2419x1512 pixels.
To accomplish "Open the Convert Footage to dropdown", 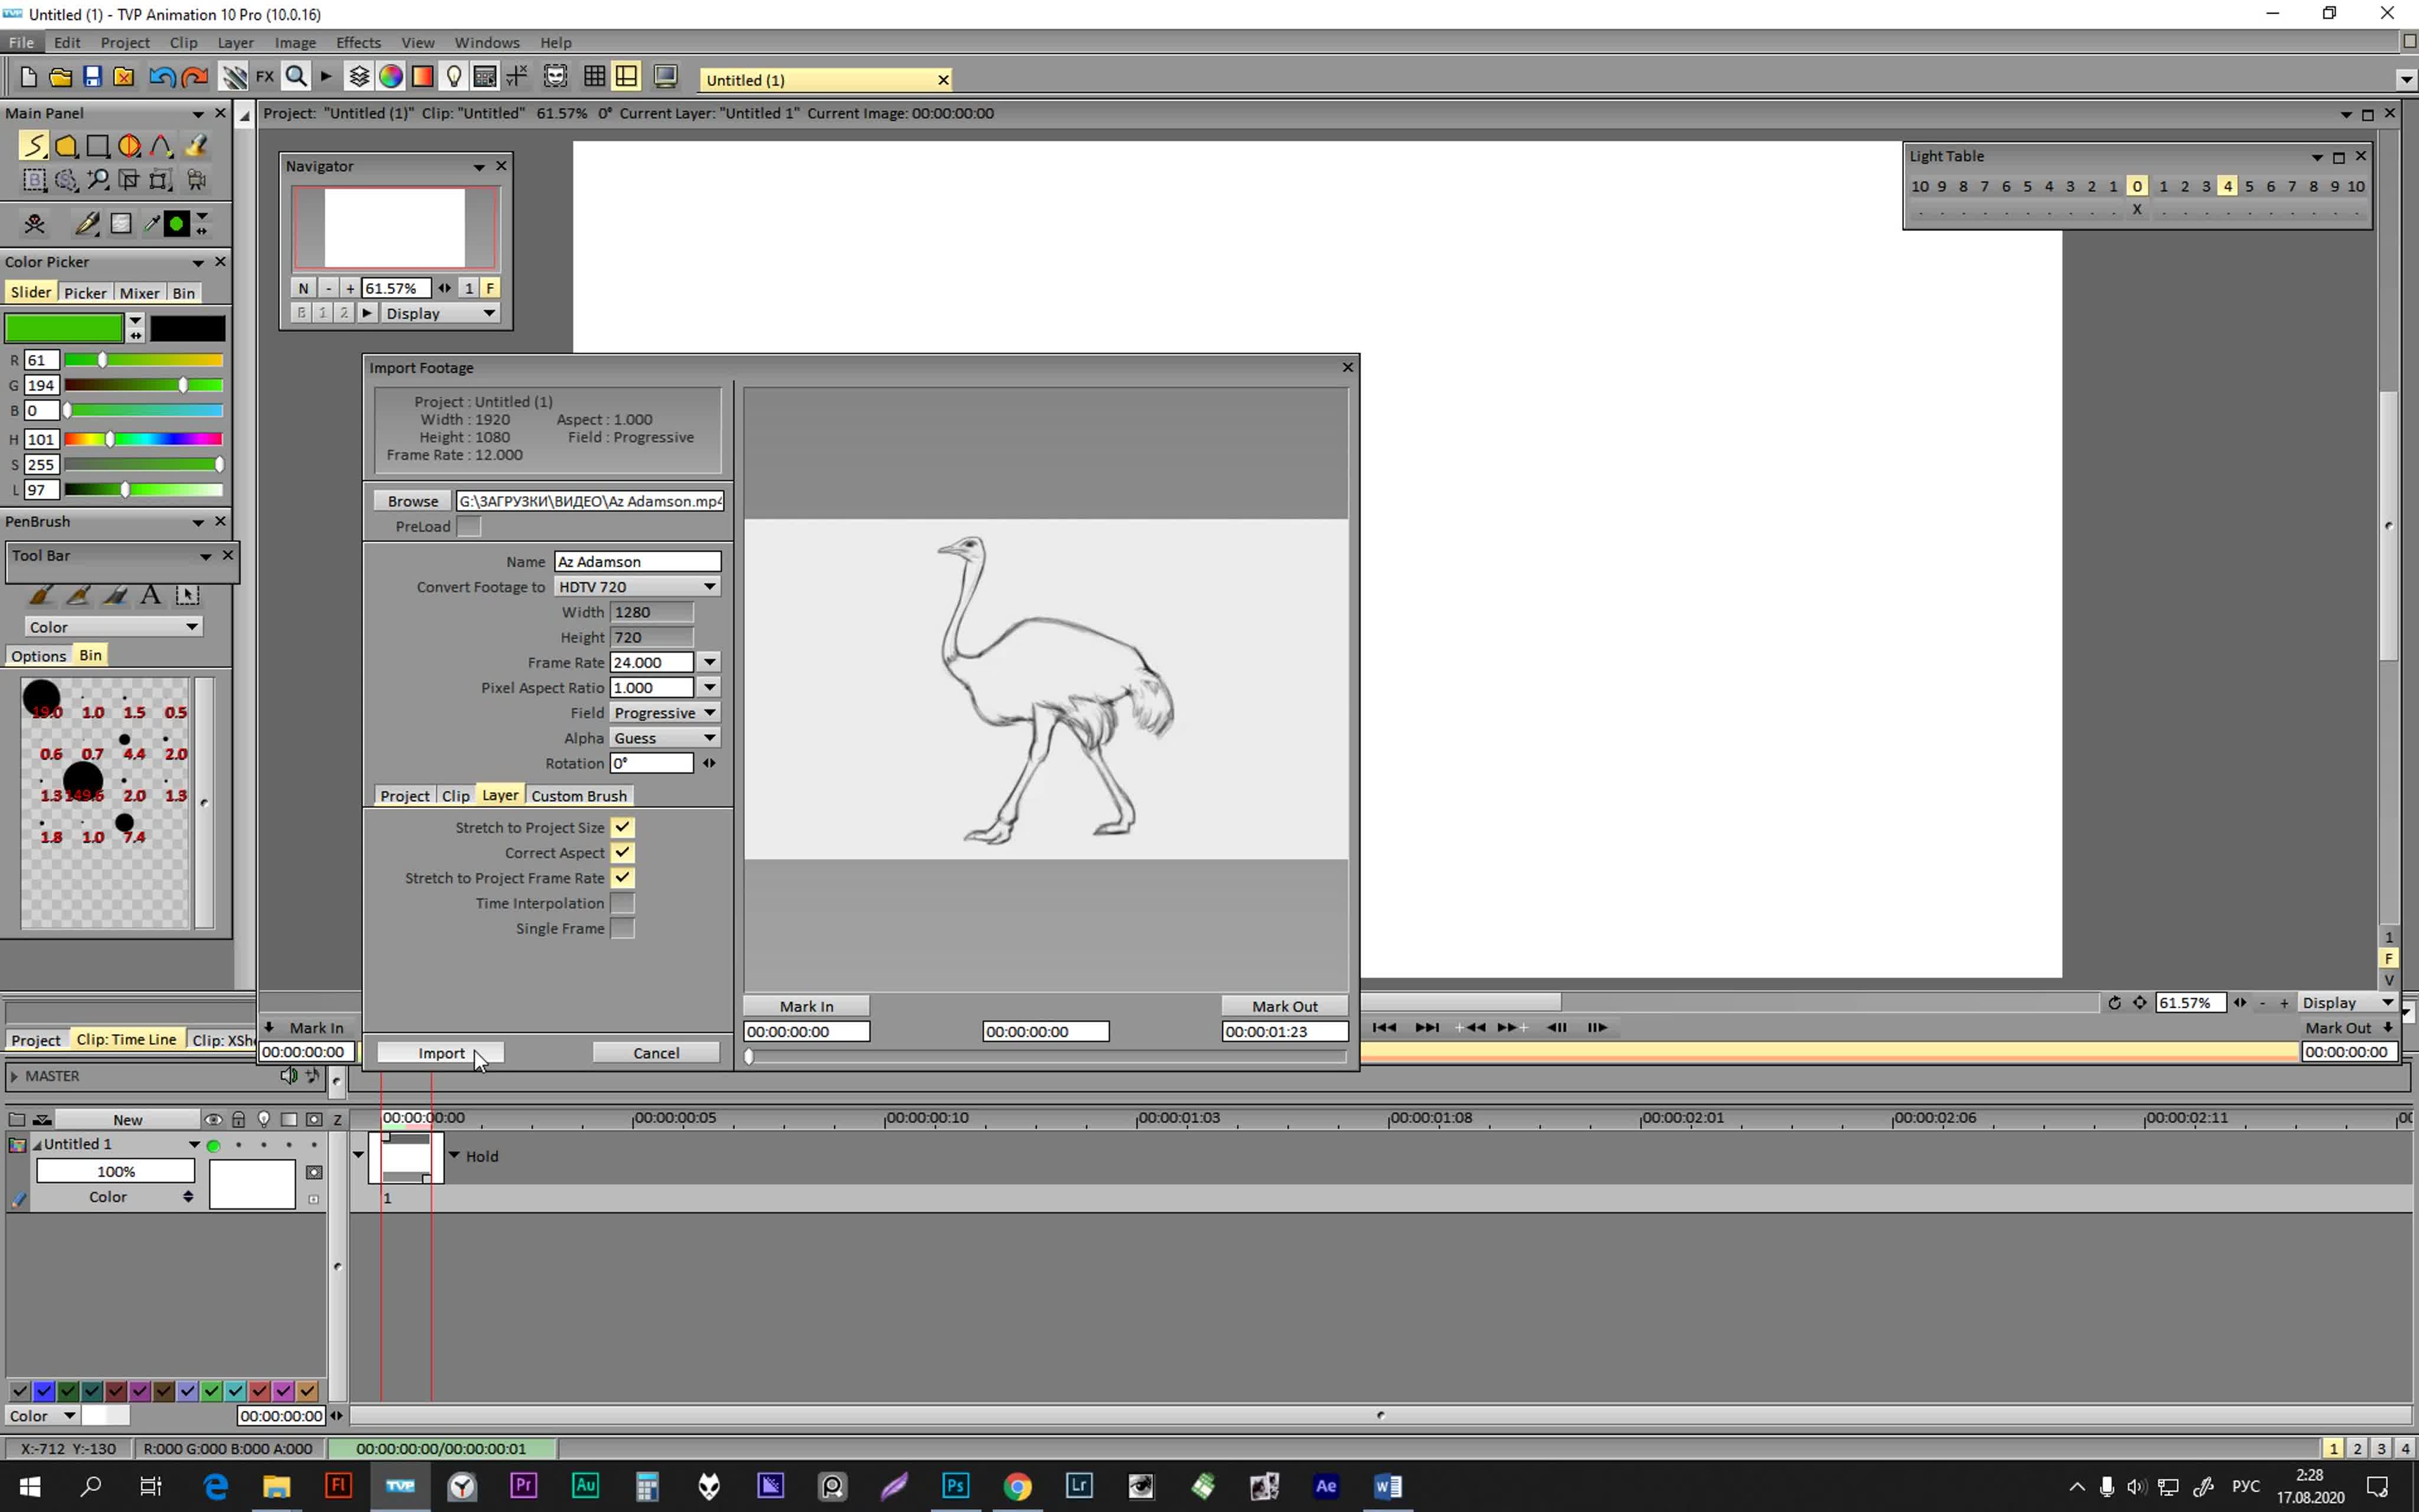I will coord(709,586).
